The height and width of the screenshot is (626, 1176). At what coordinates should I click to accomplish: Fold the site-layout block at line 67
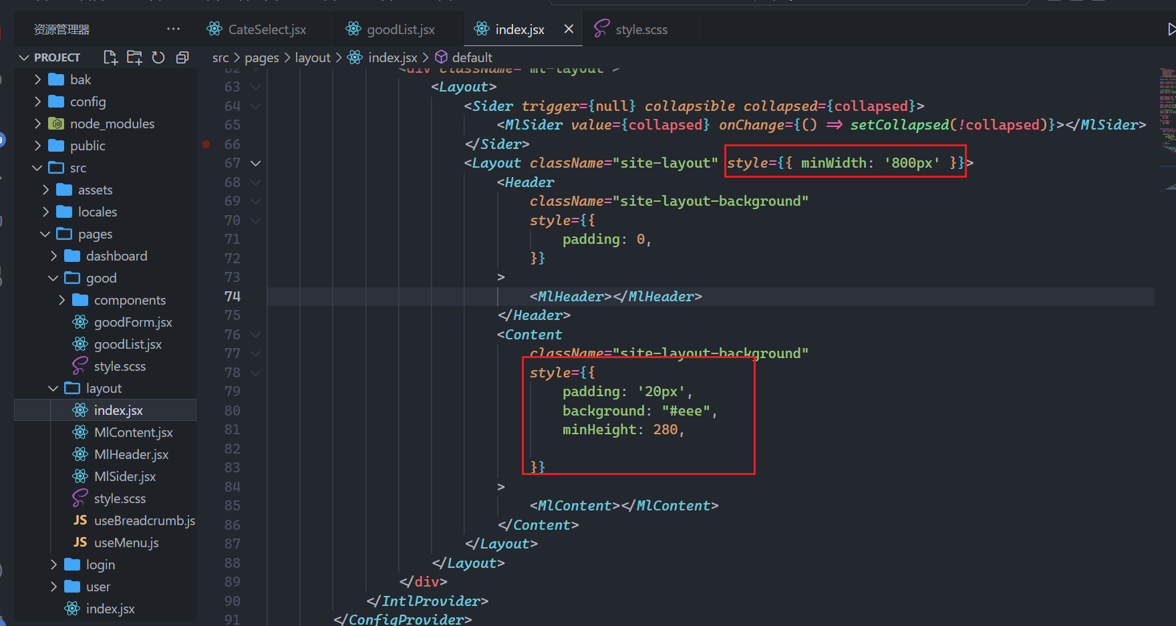255,163
